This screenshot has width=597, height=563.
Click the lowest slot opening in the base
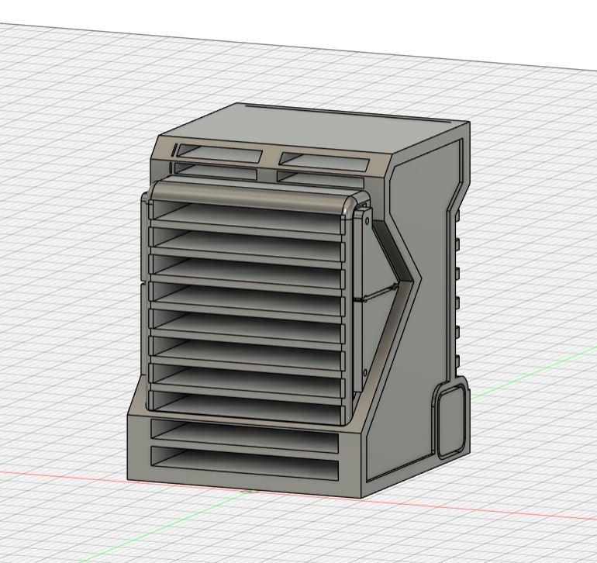(x=245, y=463)
